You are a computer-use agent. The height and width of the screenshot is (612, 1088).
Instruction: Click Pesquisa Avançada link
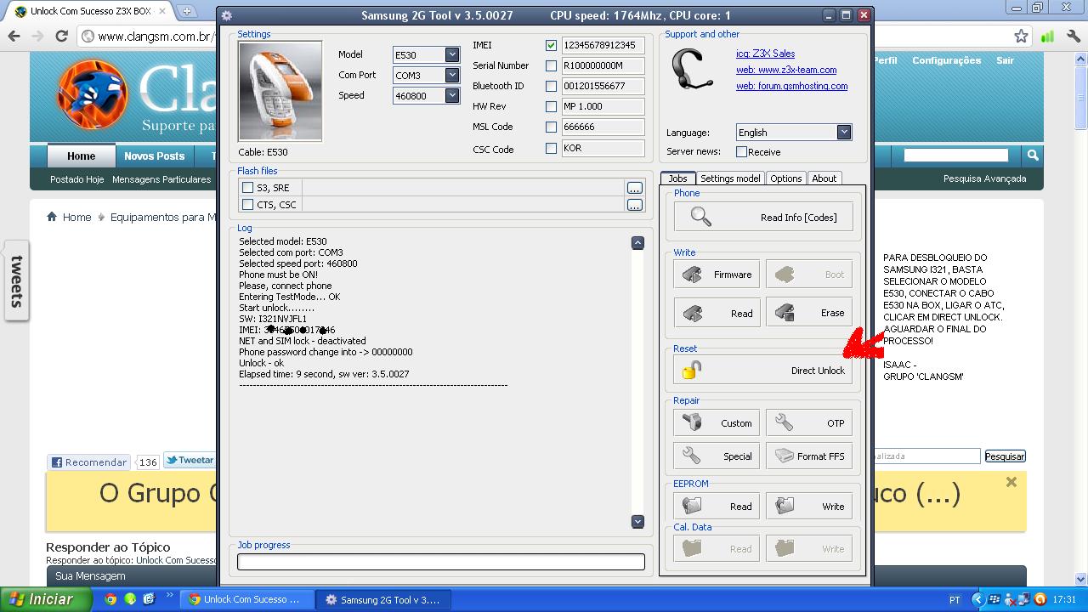984,178
